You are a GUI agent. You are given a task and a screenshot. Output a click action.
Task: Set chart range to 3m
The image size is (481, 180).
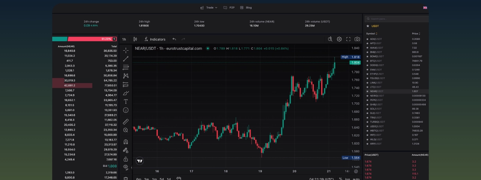pyautogui.click(x=147, y=179)
